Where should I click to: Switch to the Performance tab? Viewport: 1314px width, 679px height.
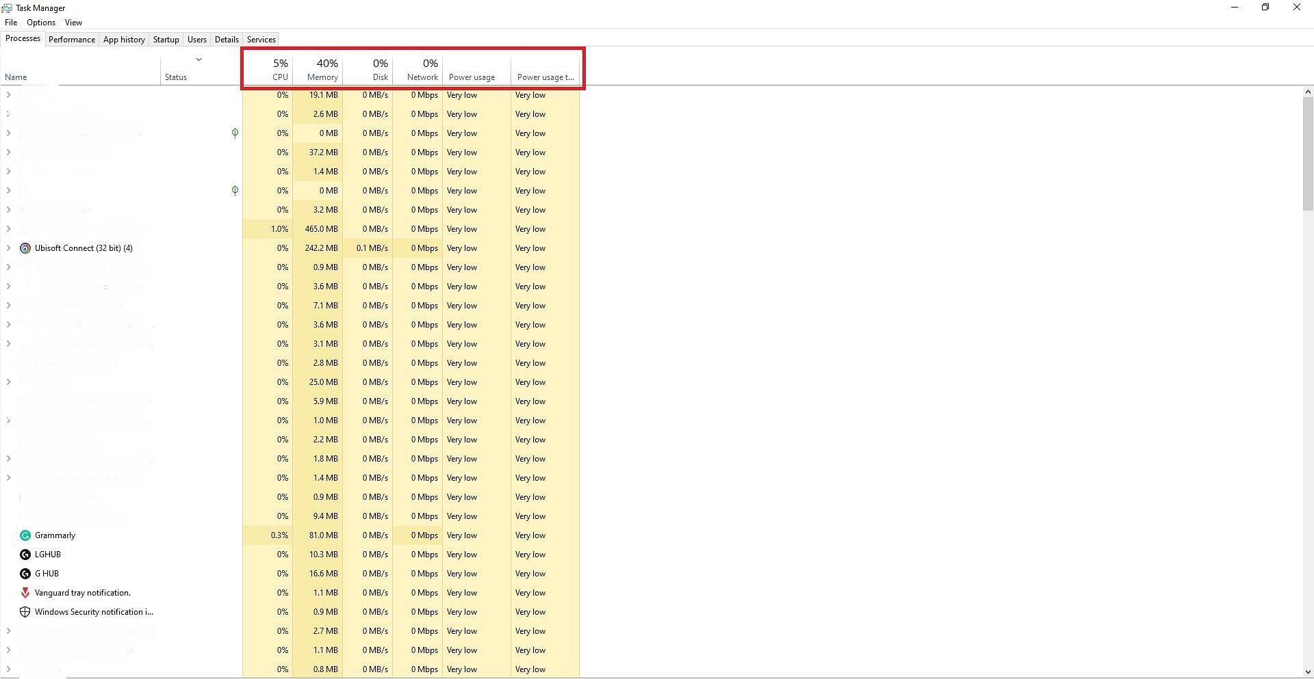72,40
